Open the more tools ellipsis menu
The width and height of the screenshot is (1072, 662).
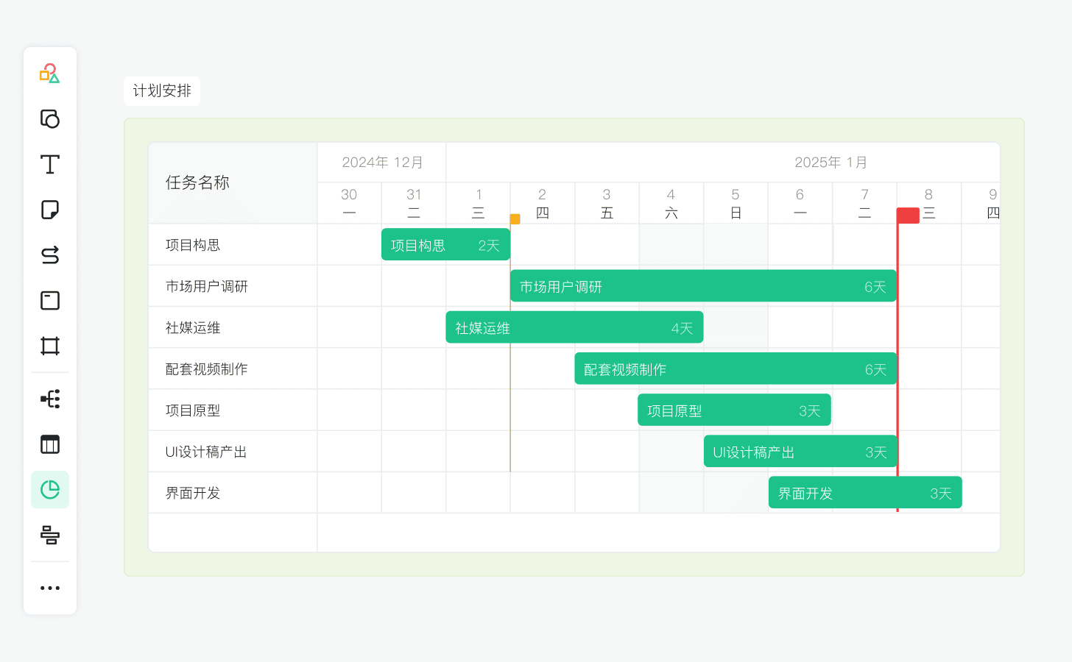49,588
